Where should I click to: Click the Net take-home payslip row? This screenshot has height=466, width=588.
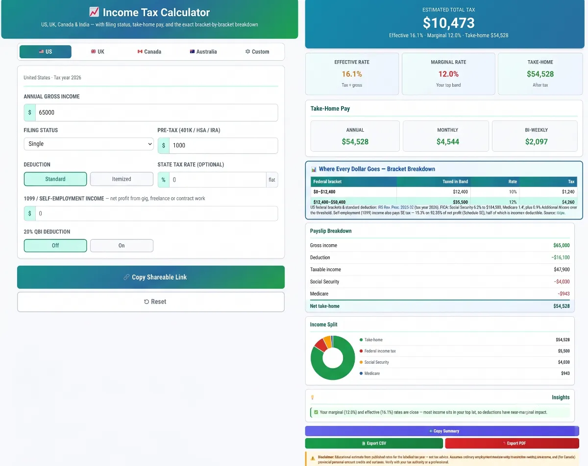point(440,306)
